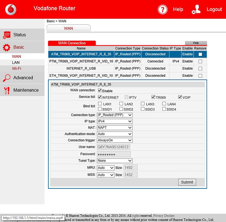Tick Remove for ATM_TR069_VOIP_INTERNET_R_8_35
The width and height of the screenshot is (226, 222).
(200, 54)
